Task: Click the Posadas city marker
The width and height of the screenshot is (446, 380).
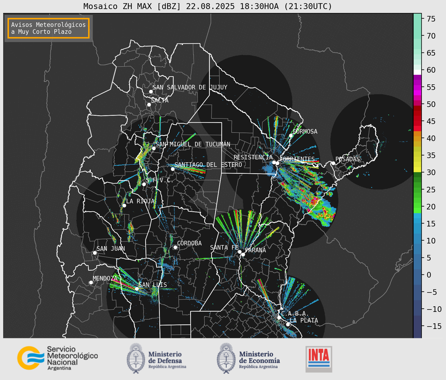Action: 333,163
